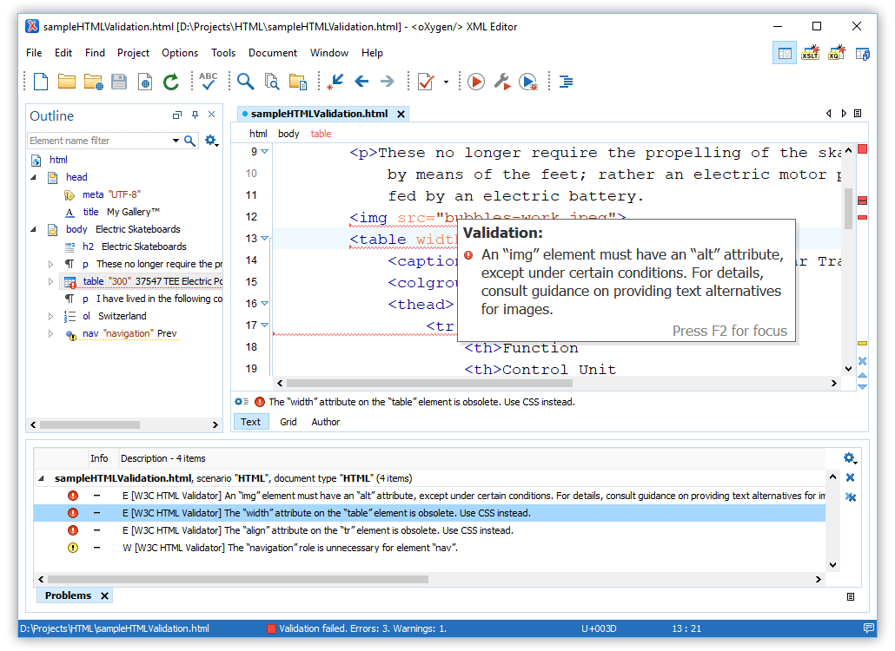Click the debug scenario play icon
This screenshot has width=895, height=651.
[x=528, y=82]
